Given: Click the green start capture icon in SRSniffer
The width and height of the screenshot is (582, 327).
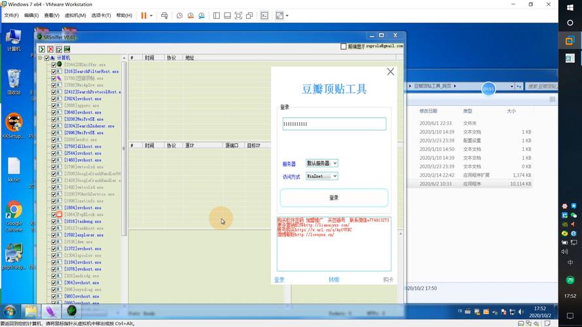Looking at the screenshot, I should (42, 49).
